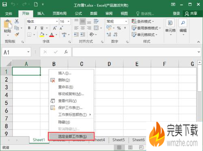This screenshot has height=151, width=203.
Task: Collapse the ribbon with the chevron
Action: pyautogui.click(x=199, y=42)
